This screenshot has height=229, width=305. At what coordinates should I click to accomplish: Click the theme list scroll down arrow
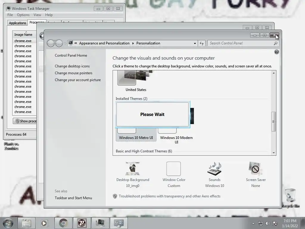[274, 153]
